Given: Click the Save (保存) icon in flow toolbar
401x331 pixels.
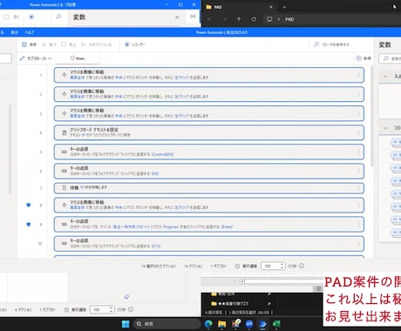Looking at the screenshot, I should (x=24, y=44).
